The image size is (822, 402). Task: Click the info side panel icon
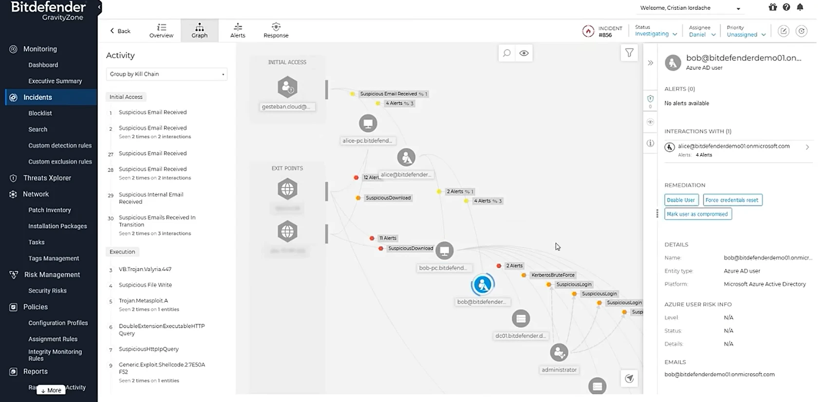(x=650, y=143)
